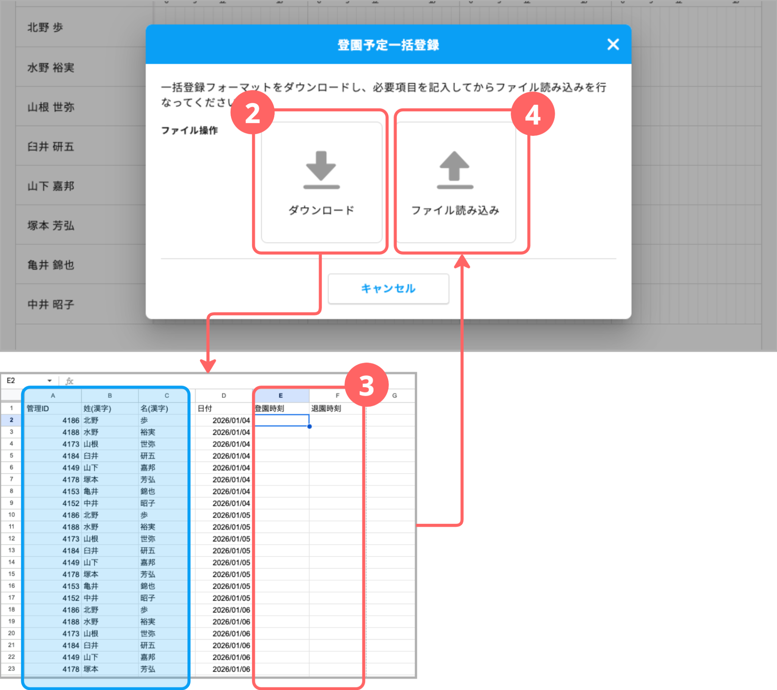Screen dimensions: 777x690
Task: Close the 登園予定一括登録 dialog with X
Action: point(613,44)
